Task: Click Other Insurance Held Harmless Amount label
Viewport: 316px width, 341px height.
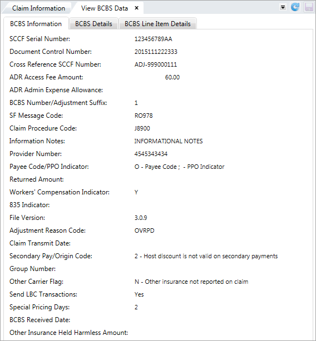Action: [68, 333]
